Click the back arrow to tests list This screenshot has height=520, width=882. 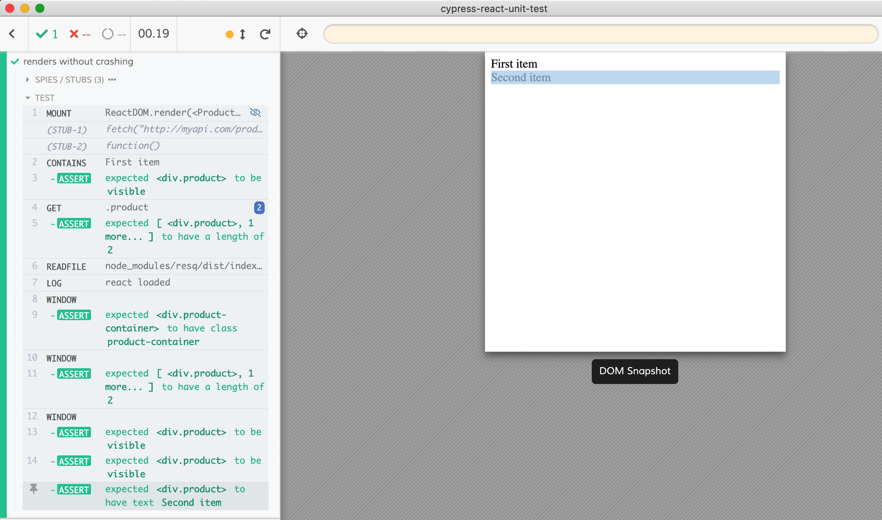pos(12,34)
